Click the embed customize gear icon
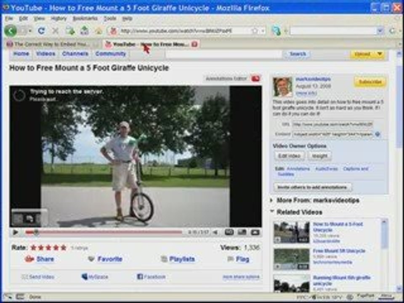This screenshot has width=404, height=303. 378,134
